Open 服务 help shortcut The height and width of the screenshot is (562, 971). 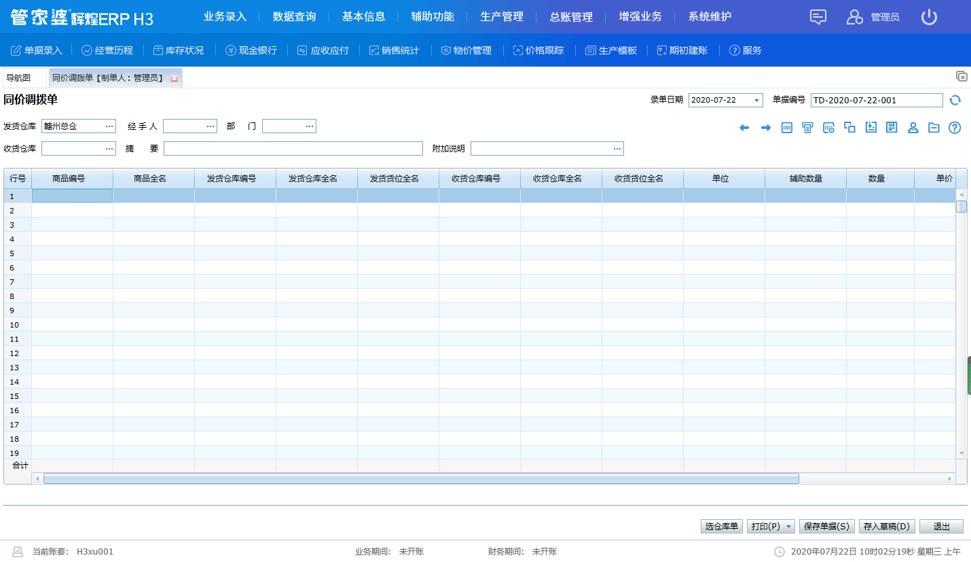coord(745,50)
